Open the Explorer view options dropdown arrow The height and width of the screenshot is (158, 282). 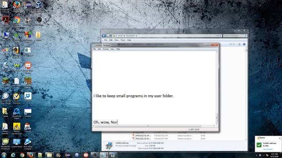(234, 44)
